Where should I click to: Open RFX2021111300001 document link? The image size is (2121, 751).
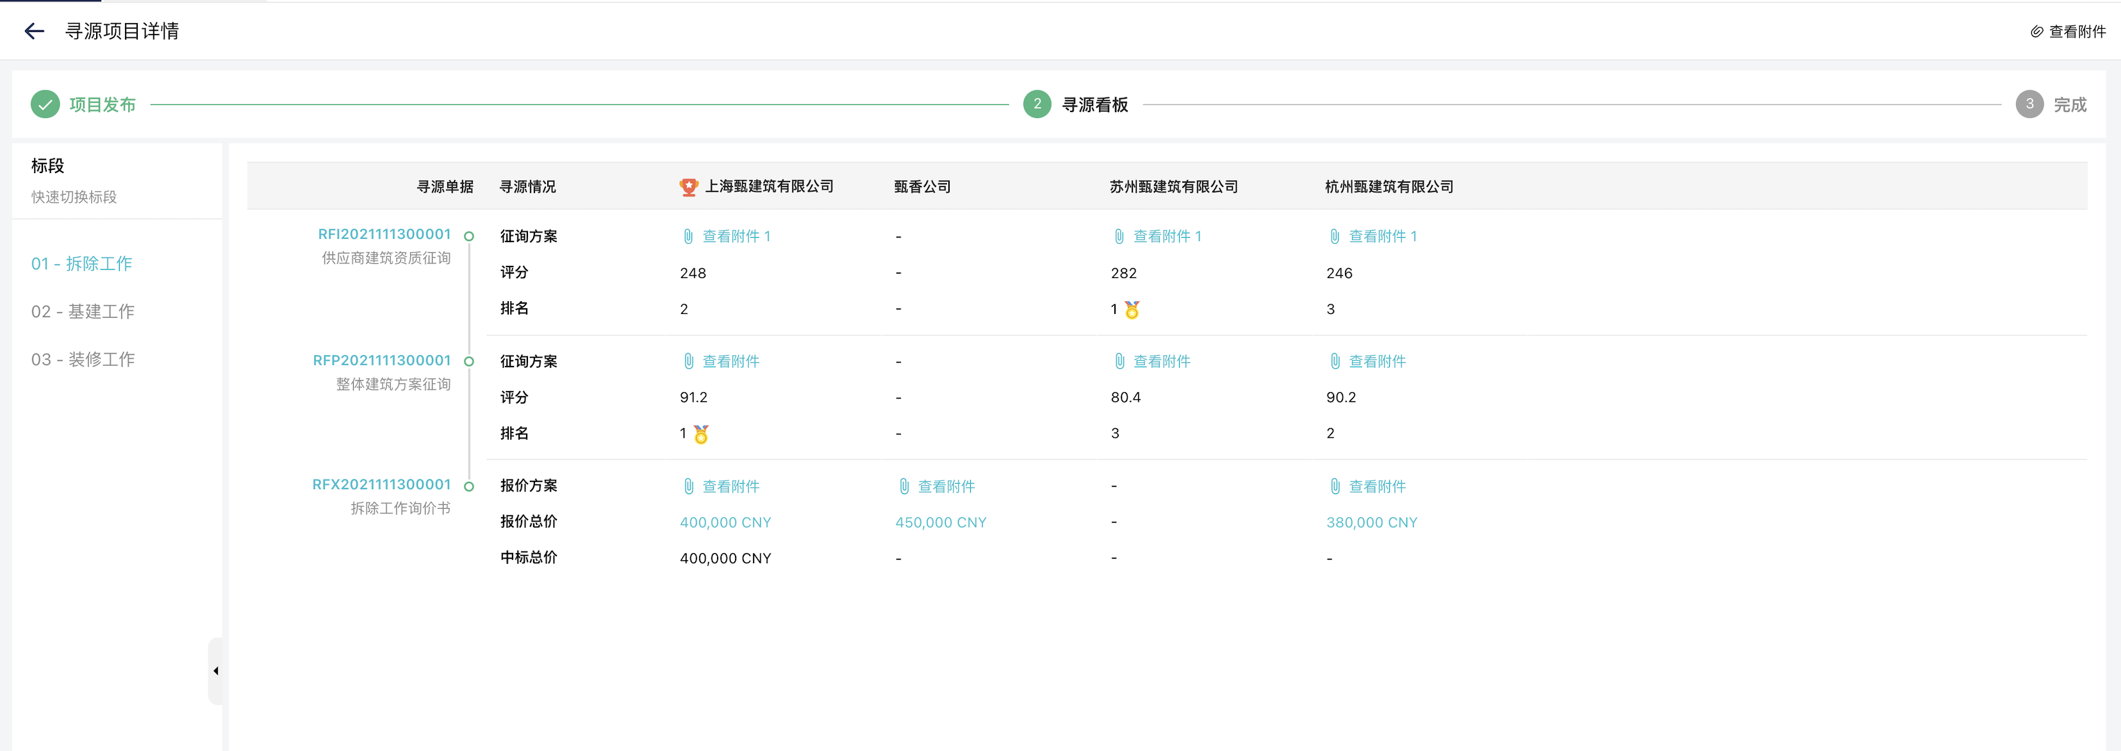[x=381, y=485]
